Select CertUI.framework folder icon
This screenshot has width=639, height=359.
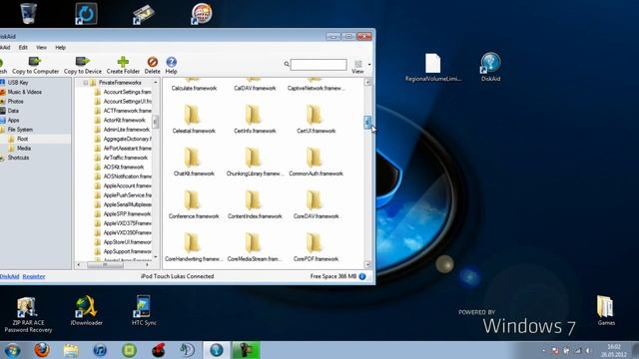[314, 114]
